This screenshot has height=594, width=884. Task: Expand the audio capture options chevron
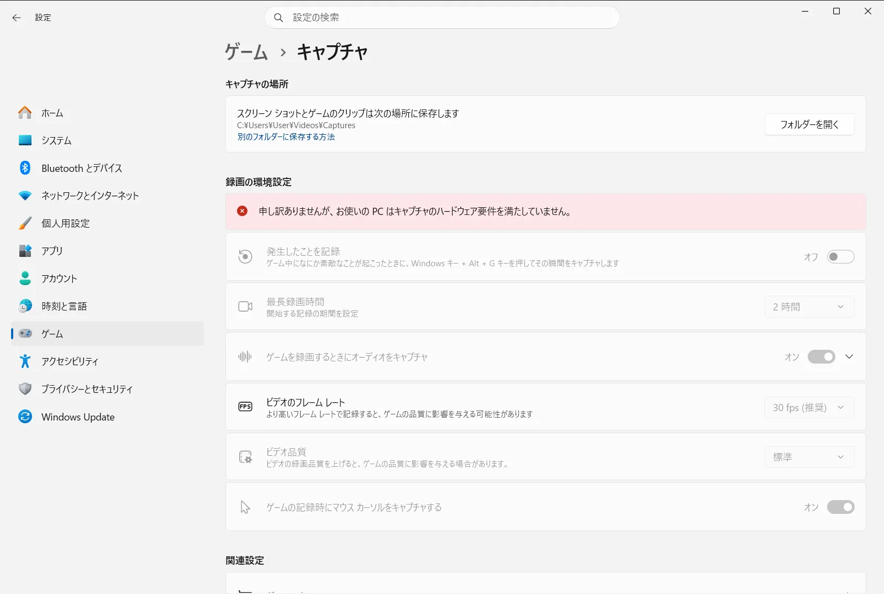coord(849,357)
